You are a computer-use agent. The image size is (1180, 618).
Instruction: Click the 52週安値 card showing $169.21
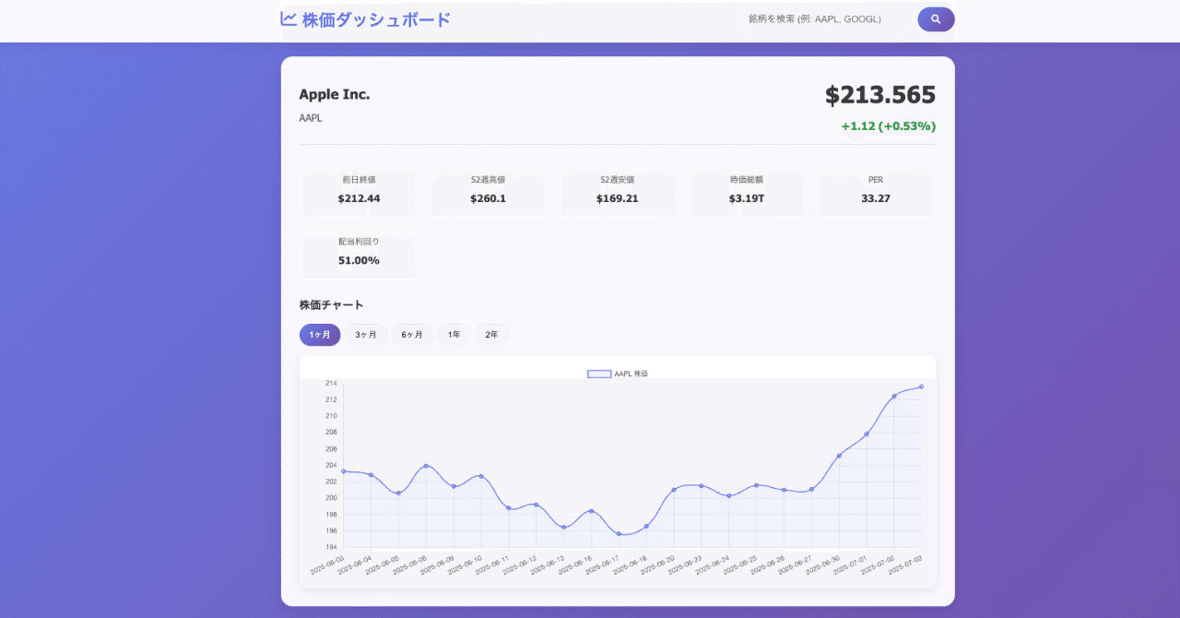(x=617, y=193)
